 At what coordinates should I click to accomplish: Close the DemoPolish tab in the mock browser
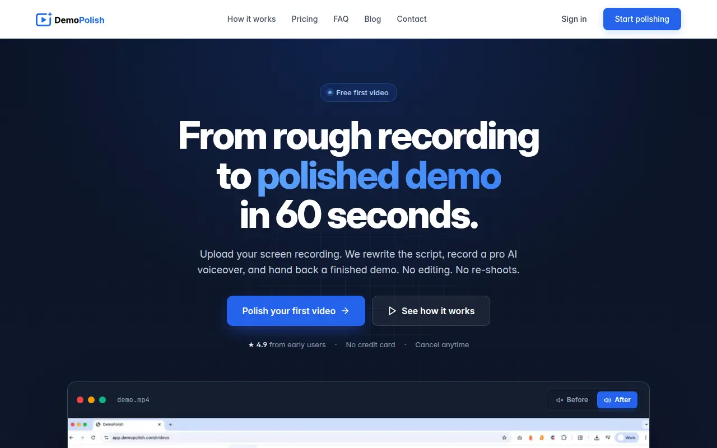pyautogui.click(x=159, y=424)
